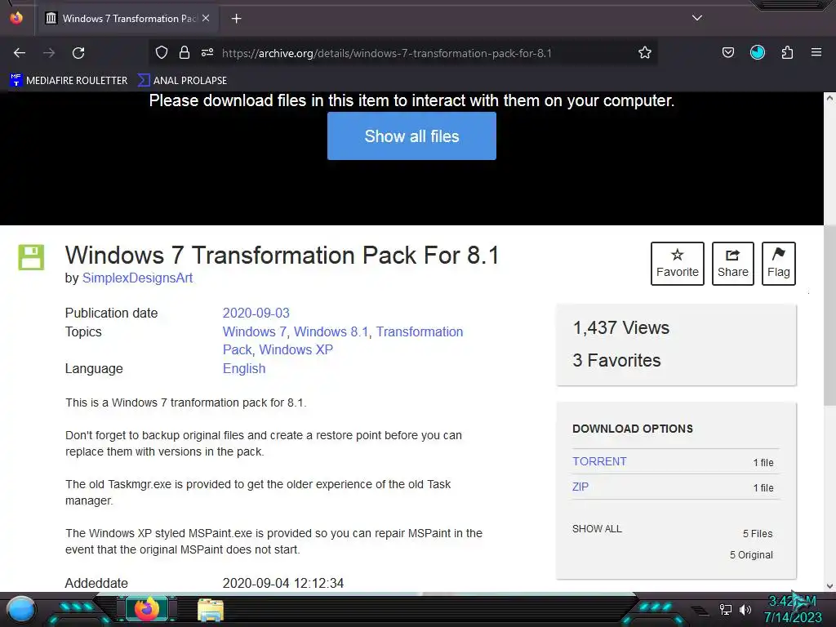Click the scrollbar down arrow
This screenshot has width=836, height=627.
click(829, 586)
